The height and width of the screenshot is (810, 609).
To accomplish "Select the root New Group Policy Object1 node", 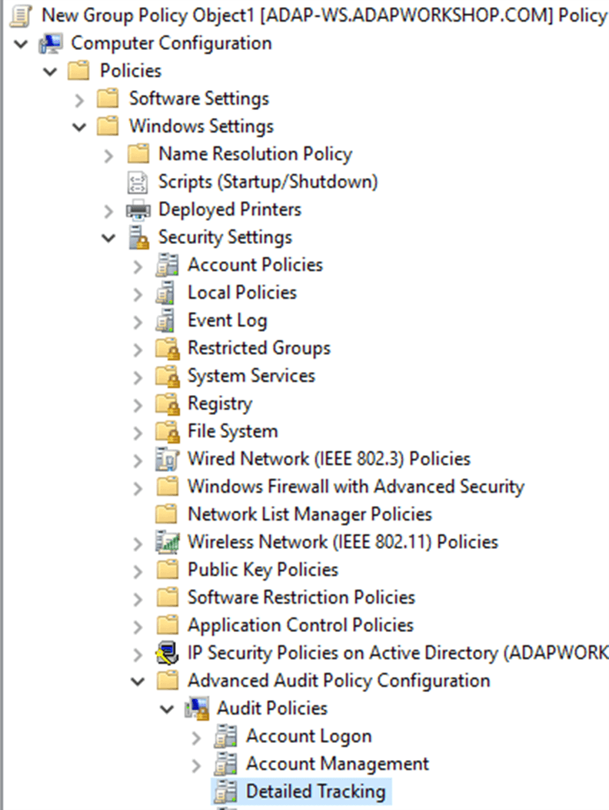I will click(324, 15).
